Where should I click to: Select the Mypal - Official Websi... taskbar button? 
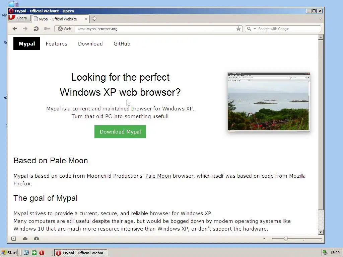coord(81,253)
